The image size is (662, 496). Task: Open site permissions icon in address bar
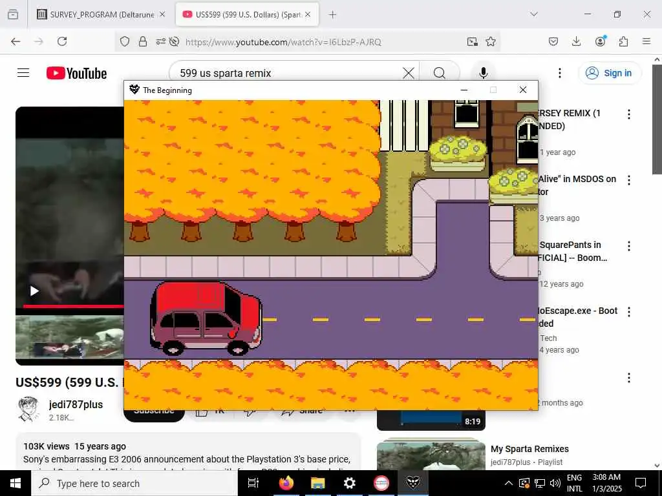pos(160,41)
